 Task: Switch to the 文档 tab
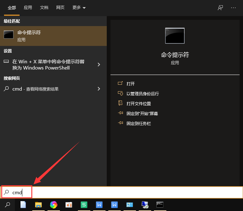coord(44,7)
